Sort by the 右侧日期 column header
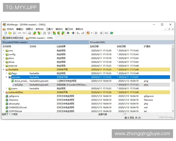Image resolution: width=176 pixels, height=141 pixels. (x=129, y=46)
